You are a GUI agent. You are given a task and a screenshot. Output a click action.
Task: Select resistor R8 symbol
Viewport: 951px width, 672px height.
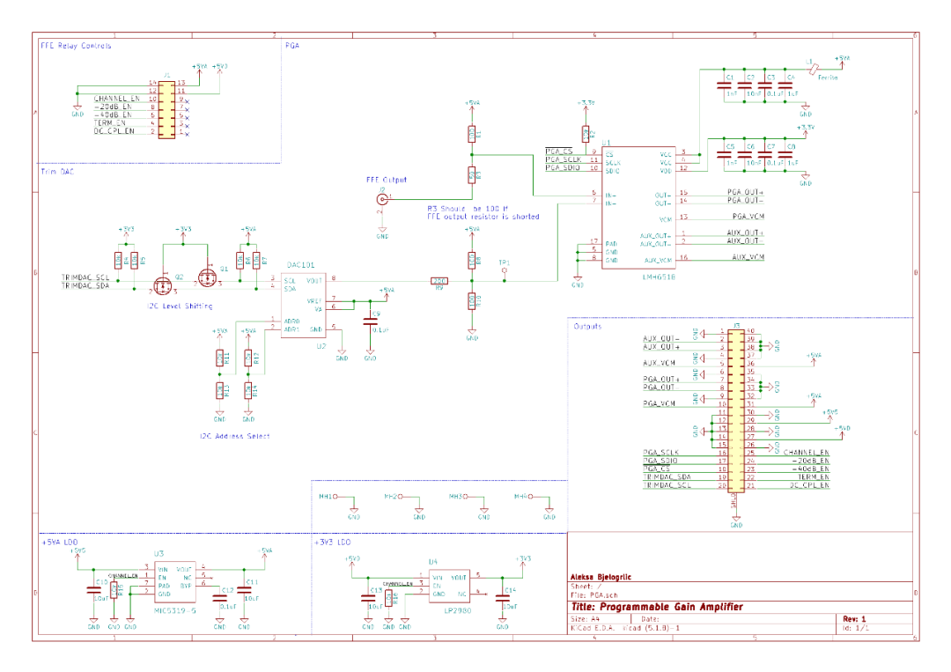pyautogui.click(x=472, y=260)
